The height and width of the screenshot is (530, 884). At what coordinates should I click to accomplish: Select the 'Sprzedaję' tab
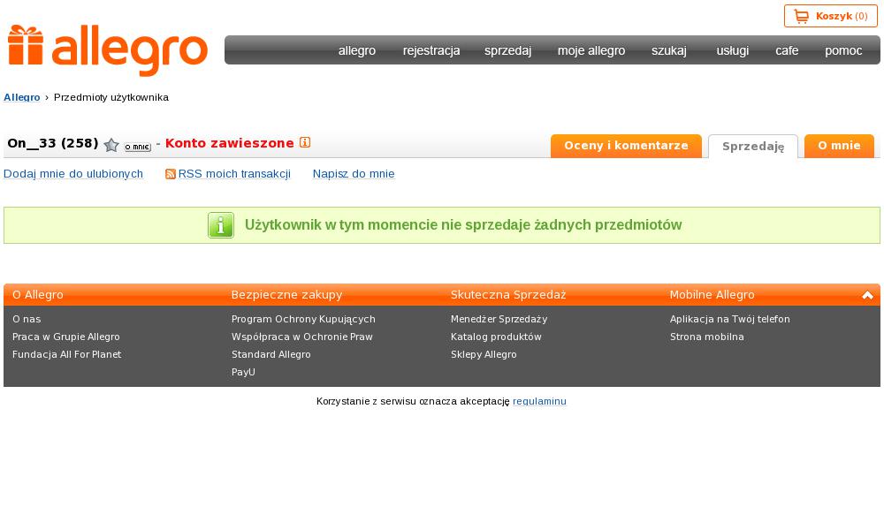click(x=753, y=147)
